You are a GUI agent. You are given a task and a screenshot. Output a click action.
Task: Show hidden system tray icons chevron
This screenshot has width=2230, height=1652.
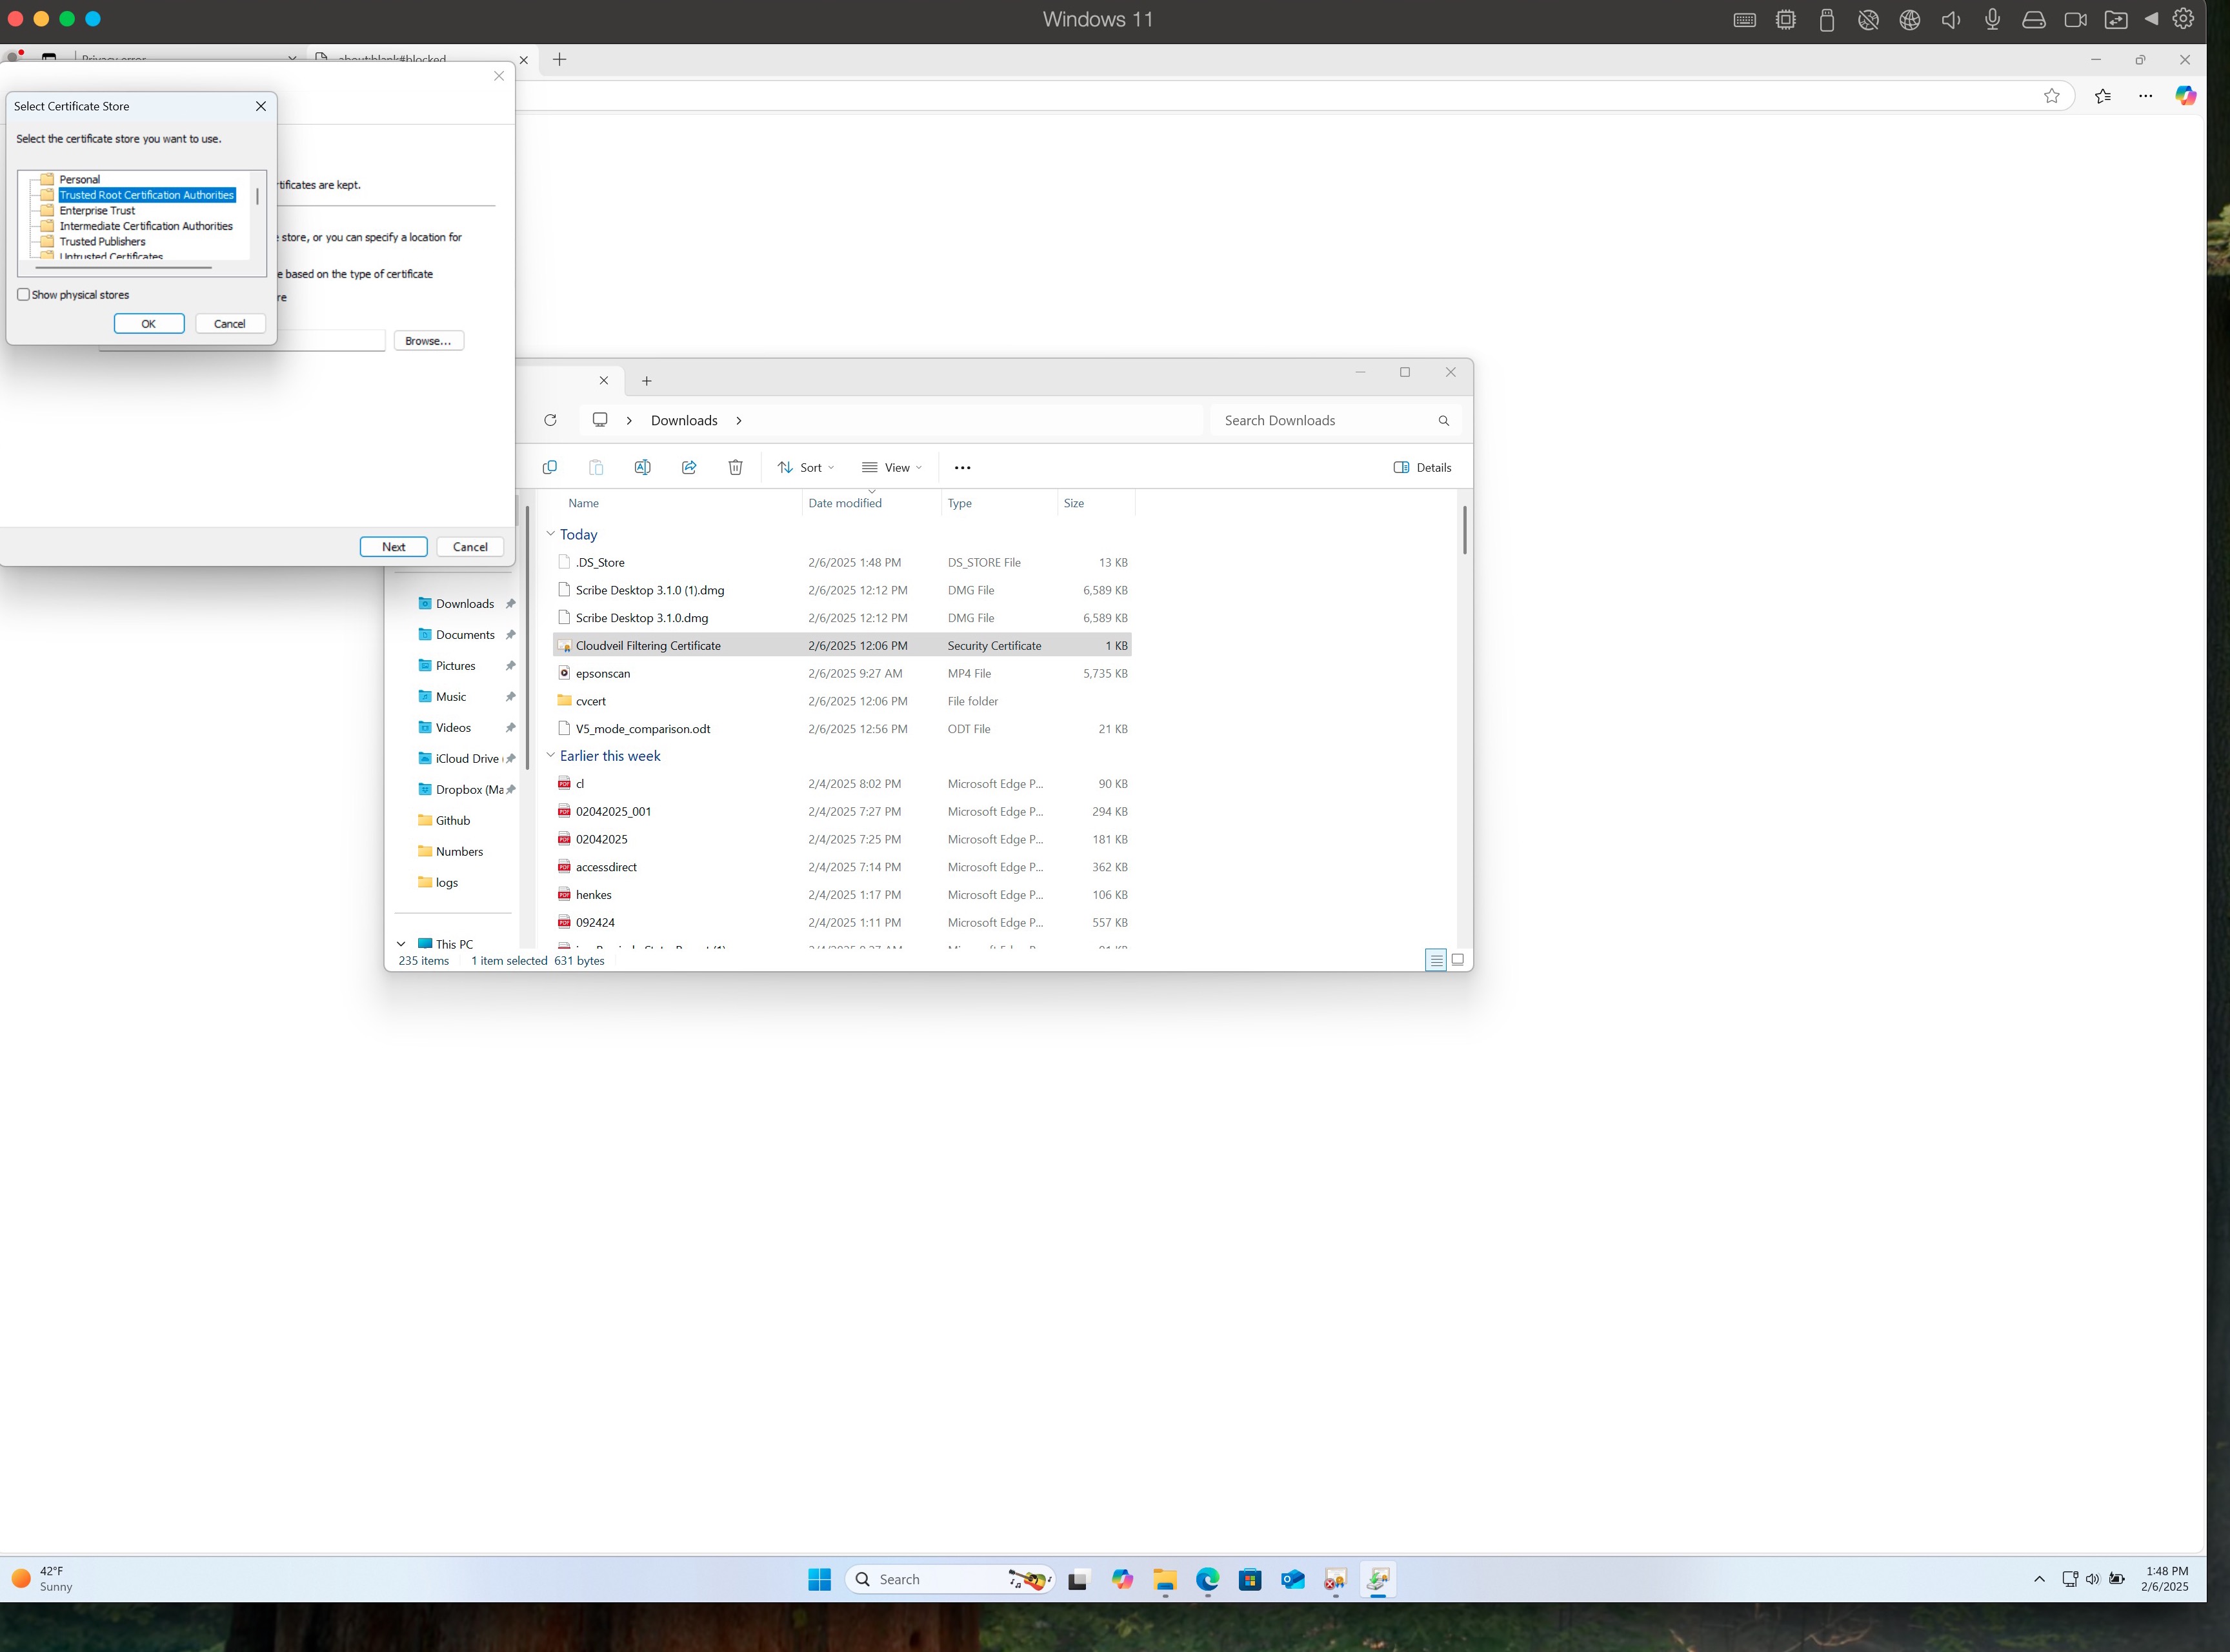(2039, 1579)
